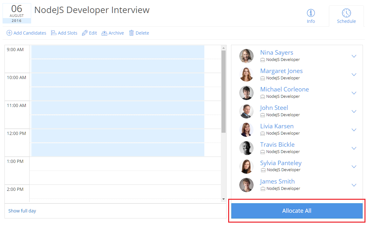
Task: Click the briefcase icon under Michael Corleone
Action: pos(262,97)
